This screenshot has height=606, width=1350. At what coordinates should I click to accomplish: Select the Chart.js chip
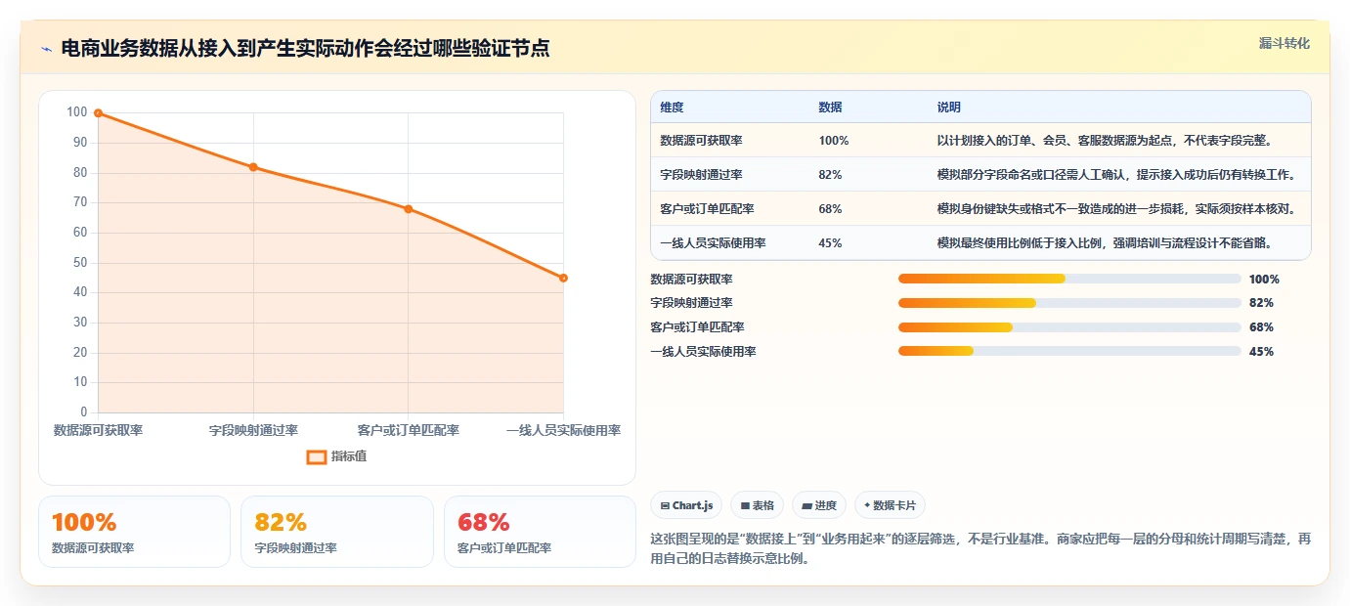tap(686, 505)
